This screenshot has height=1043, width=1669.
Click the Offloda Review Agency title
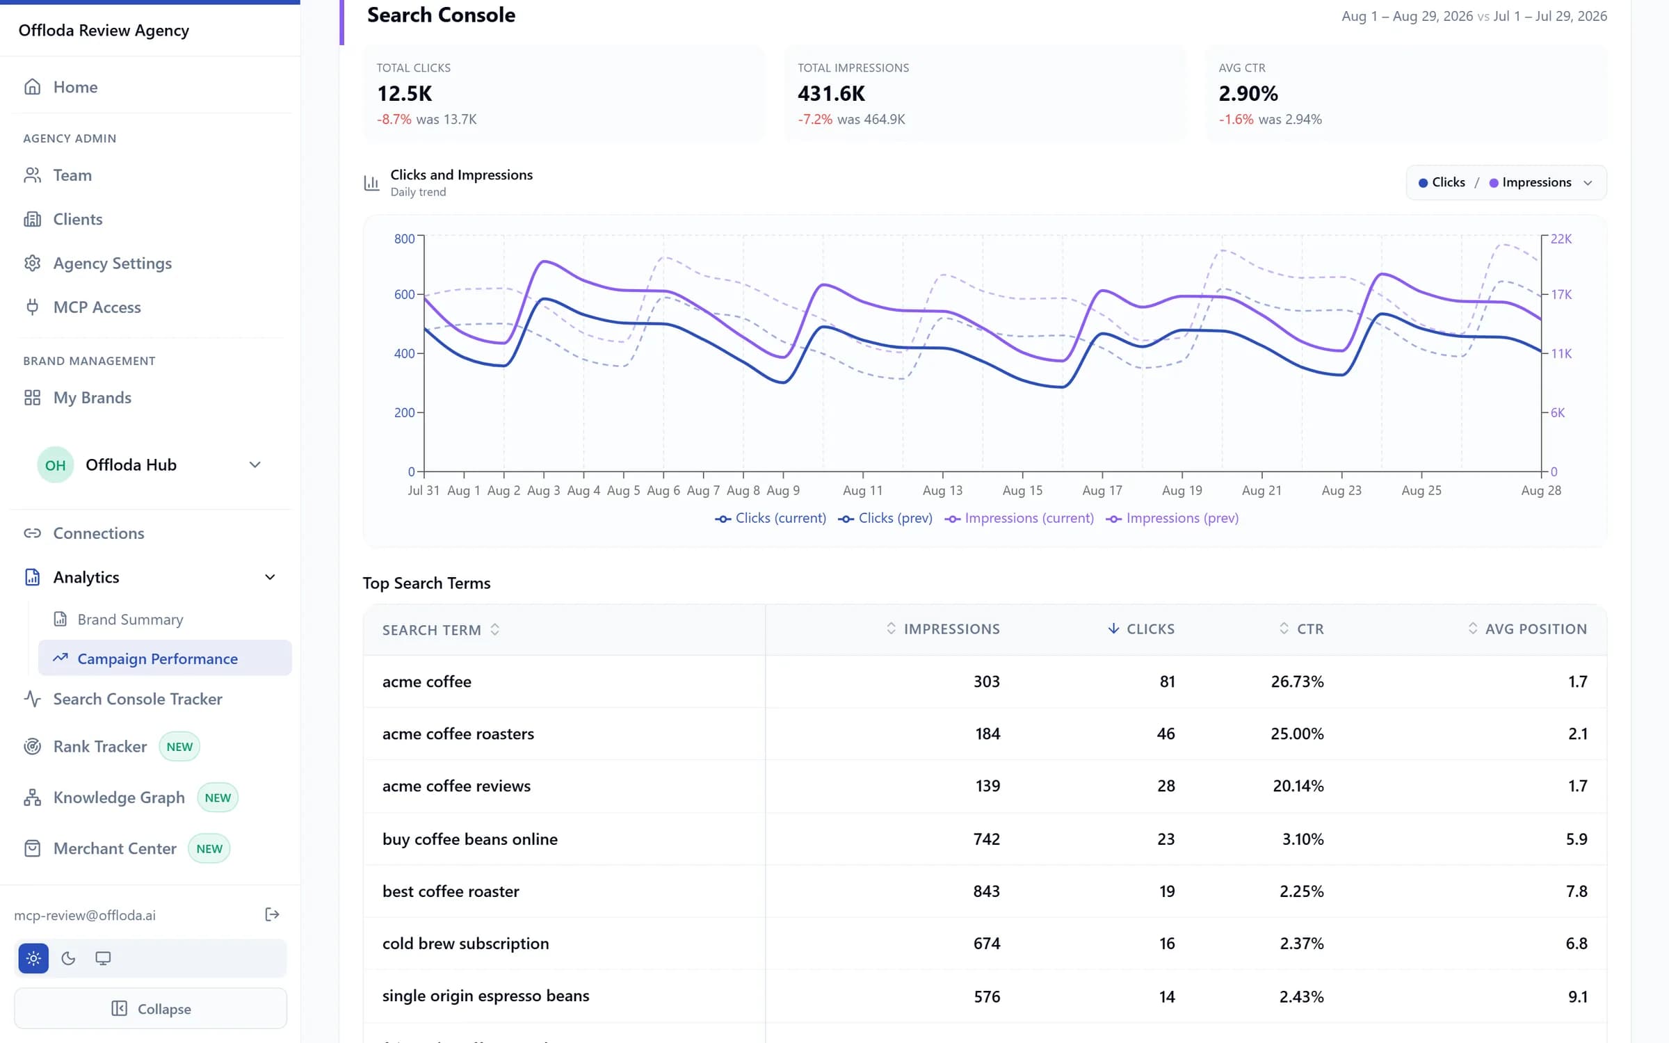pos(104,31)
